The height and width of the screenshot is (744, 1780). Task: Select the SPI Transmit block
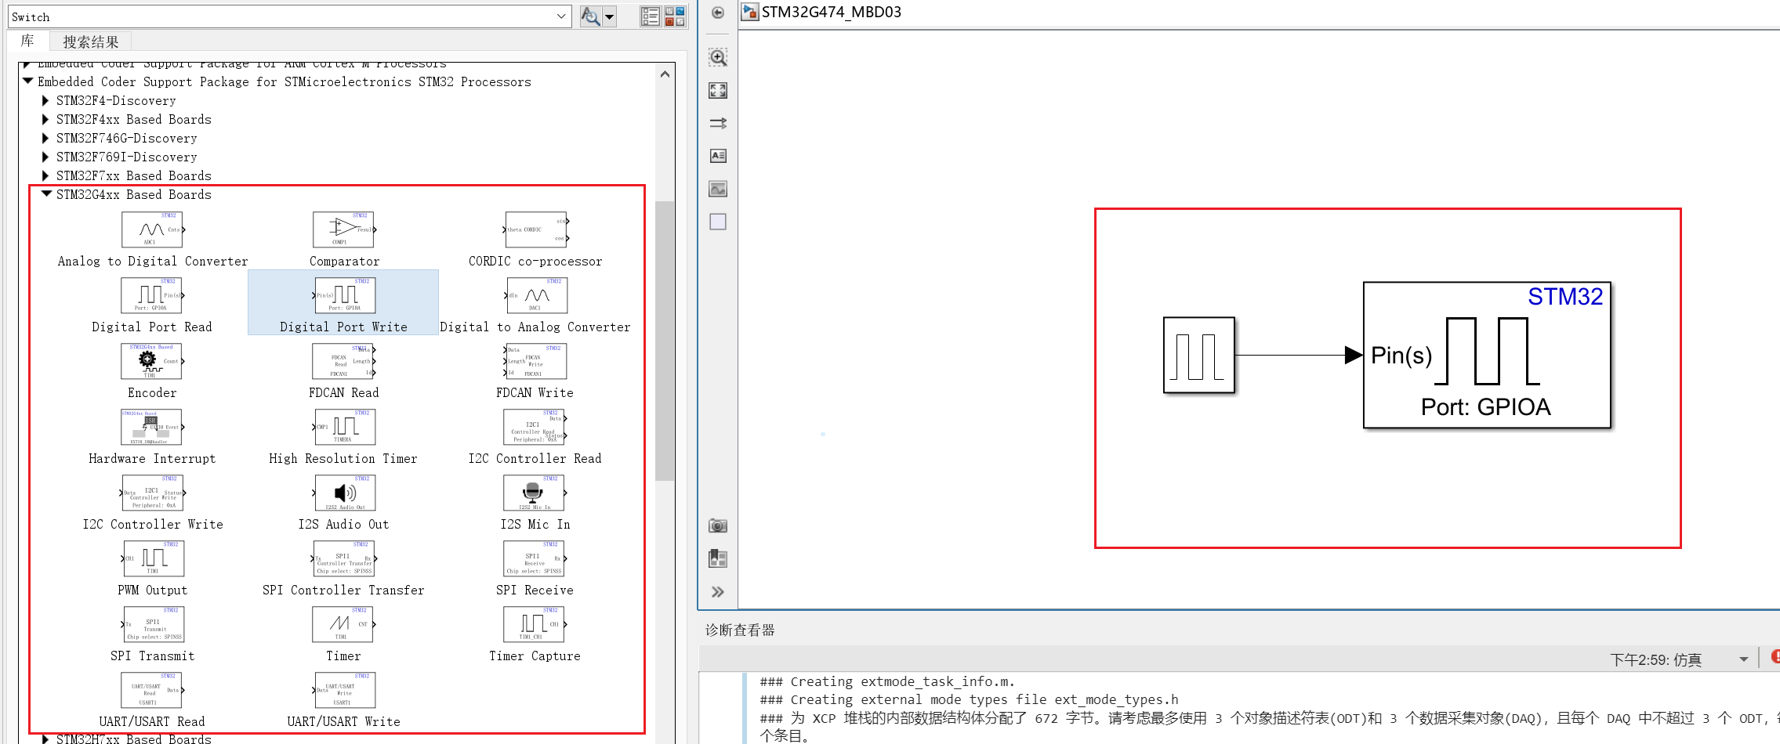pos(152,624)
